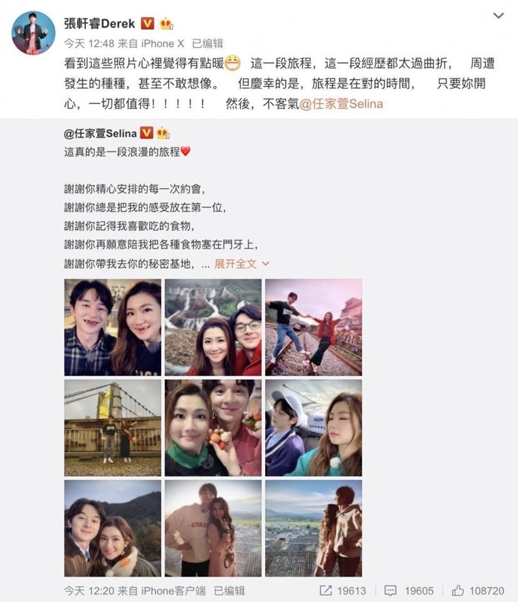Open the car ride selfie photo thumbnail
518x602 pixels.
click(314, 428)
